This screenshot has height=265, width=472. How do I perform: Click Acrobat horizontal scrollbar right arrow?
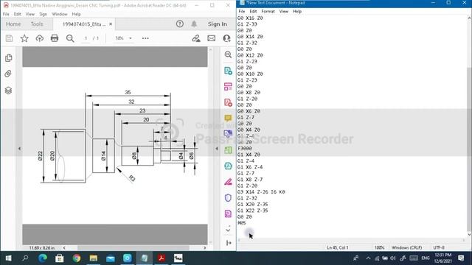[x=205, y=248]
